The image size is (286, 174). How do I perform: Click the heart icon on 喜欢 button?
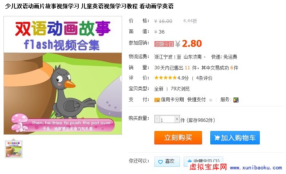(160, 162)
